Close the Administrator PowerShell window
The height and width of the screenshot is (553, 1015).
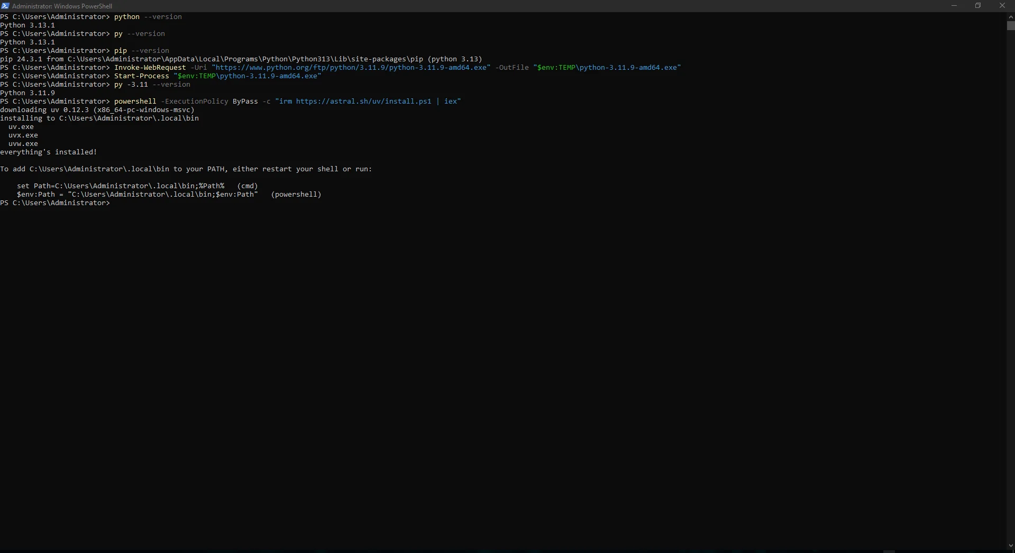pos(1002,6)
